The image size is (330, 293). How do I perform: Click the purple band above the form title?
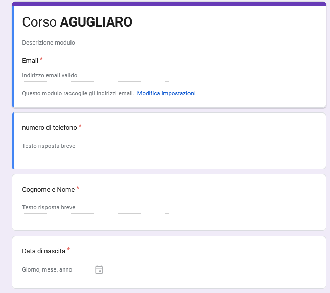(x=169, y=4)
